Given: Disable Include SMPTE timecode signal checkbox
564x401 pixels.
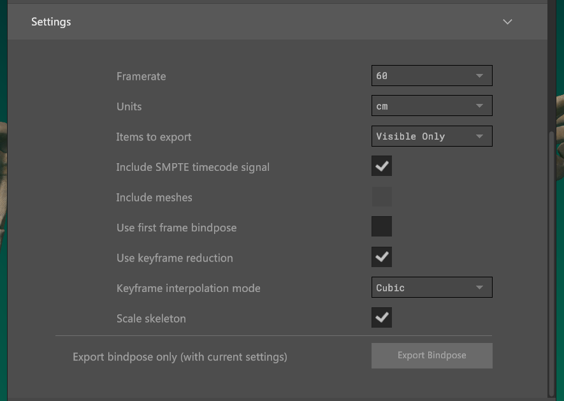Looking at the screenshot, I should point(382,166).
